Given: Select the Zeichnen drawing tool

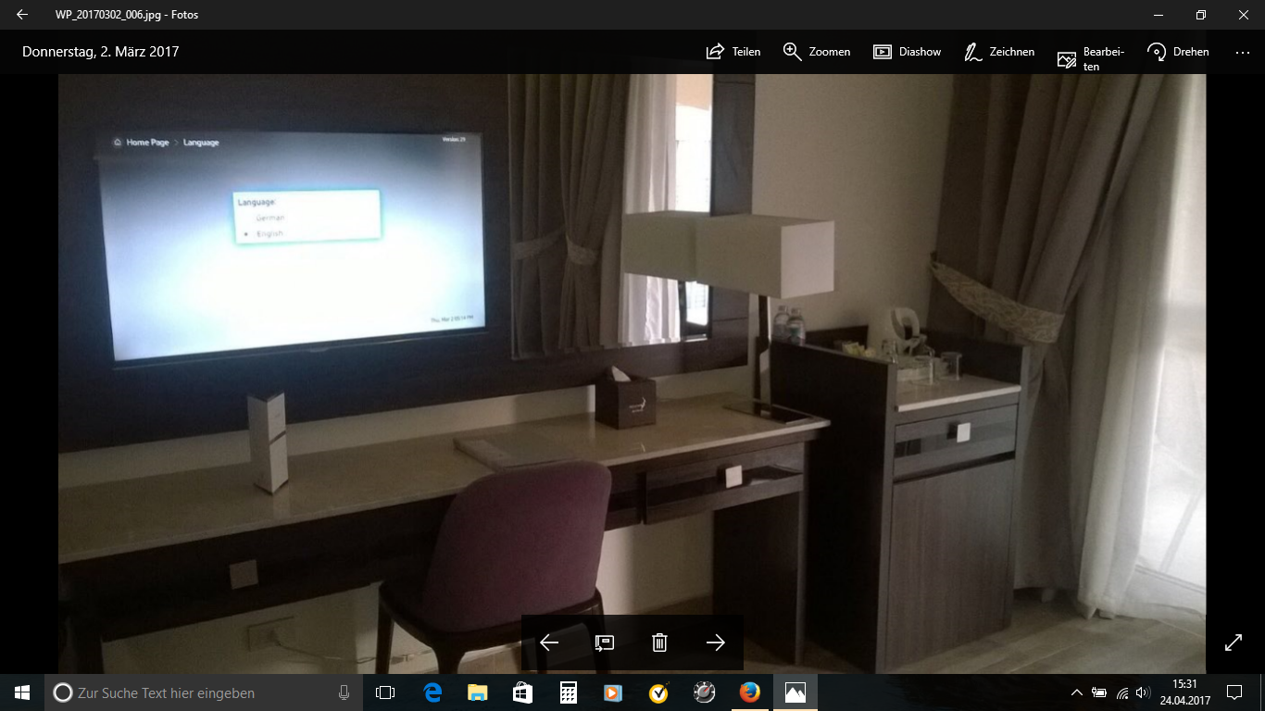Looking at the screenshot, I should click(998, 52).
